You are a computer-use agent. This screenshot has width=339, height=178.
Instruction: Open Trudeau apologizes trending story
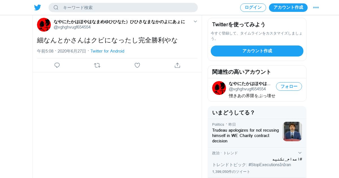[x=245, y=136]
